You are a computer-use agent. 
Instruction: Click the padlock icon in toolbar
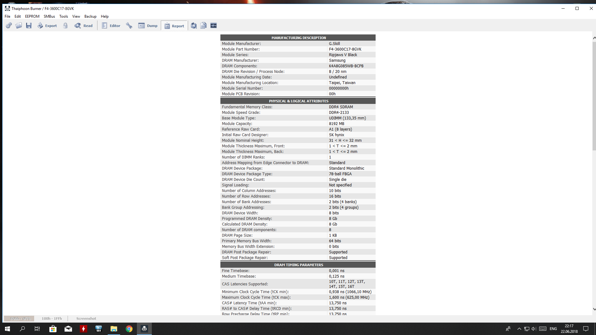click(x=65, y=26)
